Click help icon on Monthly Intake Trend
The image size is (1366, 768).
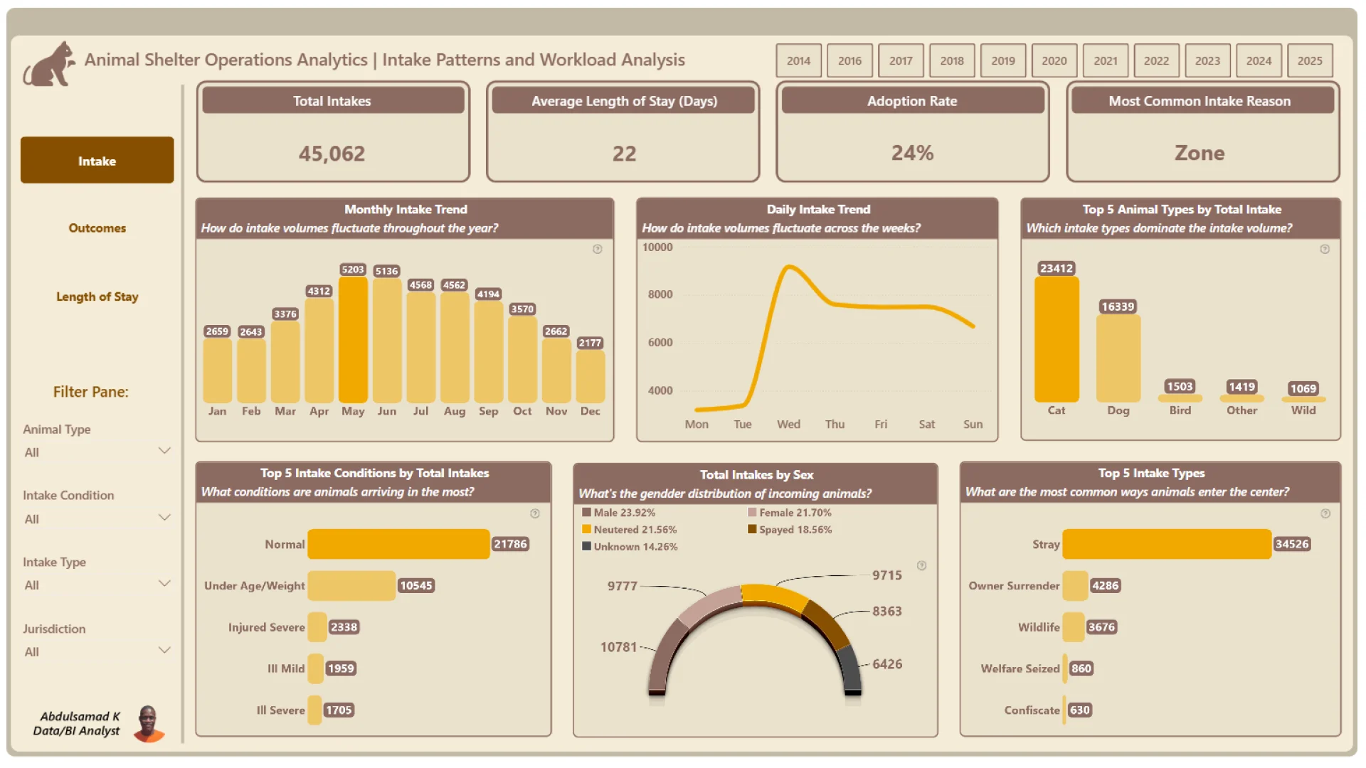(x=598, y=249)
